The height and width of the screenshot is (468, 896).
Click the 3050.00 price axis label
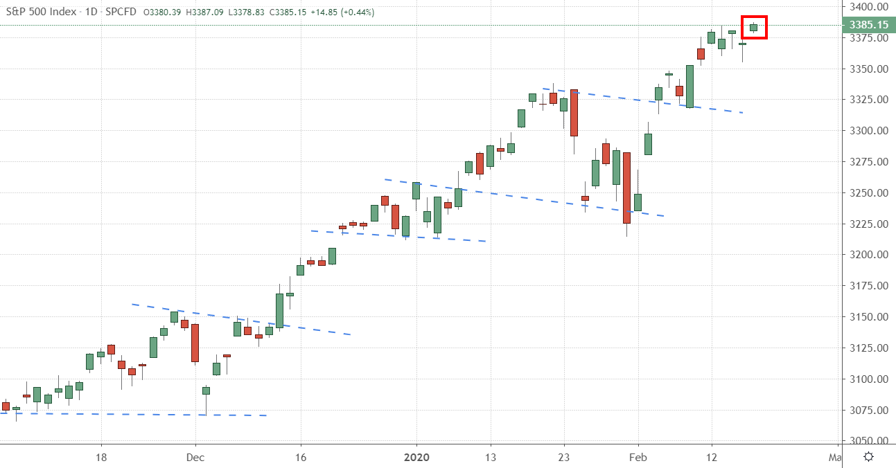(x=868, y=441)
